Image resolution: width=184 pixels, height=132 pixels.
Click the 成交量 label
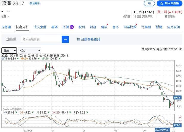click(126, 17)
